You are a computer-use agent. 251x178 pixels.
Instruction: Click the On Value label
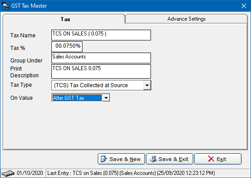(x=22, y=98)
